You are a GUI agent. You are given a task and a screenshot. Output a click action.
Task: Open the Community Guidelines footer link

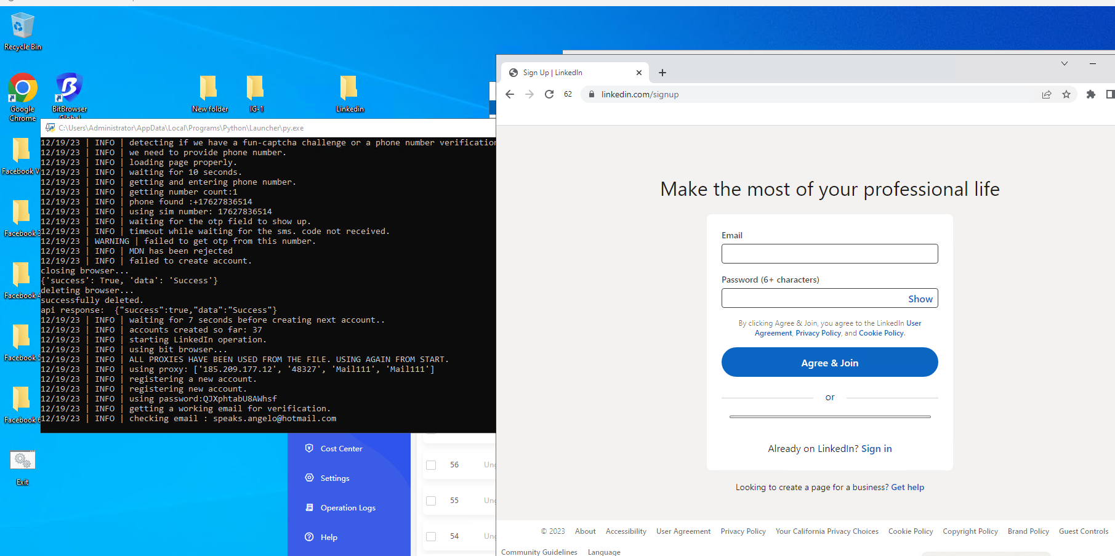pos(539,552)
